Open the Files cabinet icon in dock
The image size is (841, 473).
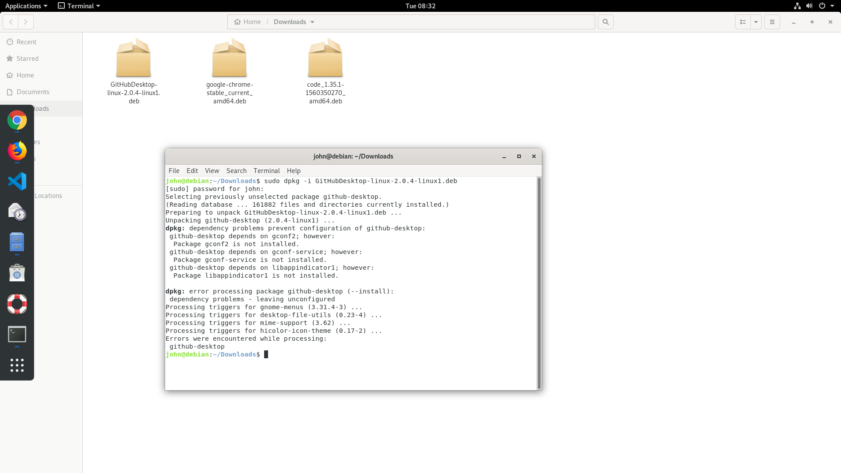[17, 243]
